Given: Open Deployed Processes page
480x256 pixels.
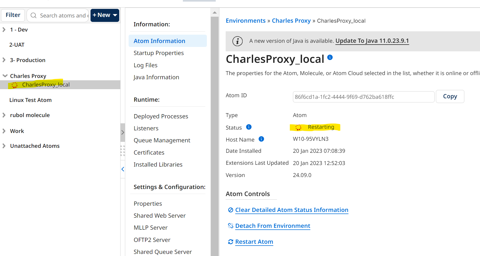Looking at the screenshot, I should click(x=161, y=116).
